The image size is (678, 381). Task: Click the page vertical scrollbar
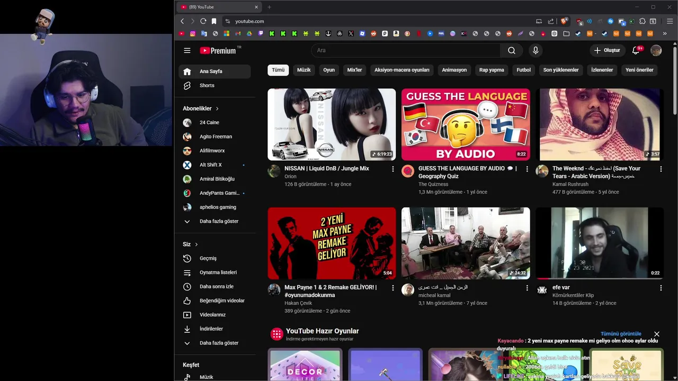click(x=675, y=79)
